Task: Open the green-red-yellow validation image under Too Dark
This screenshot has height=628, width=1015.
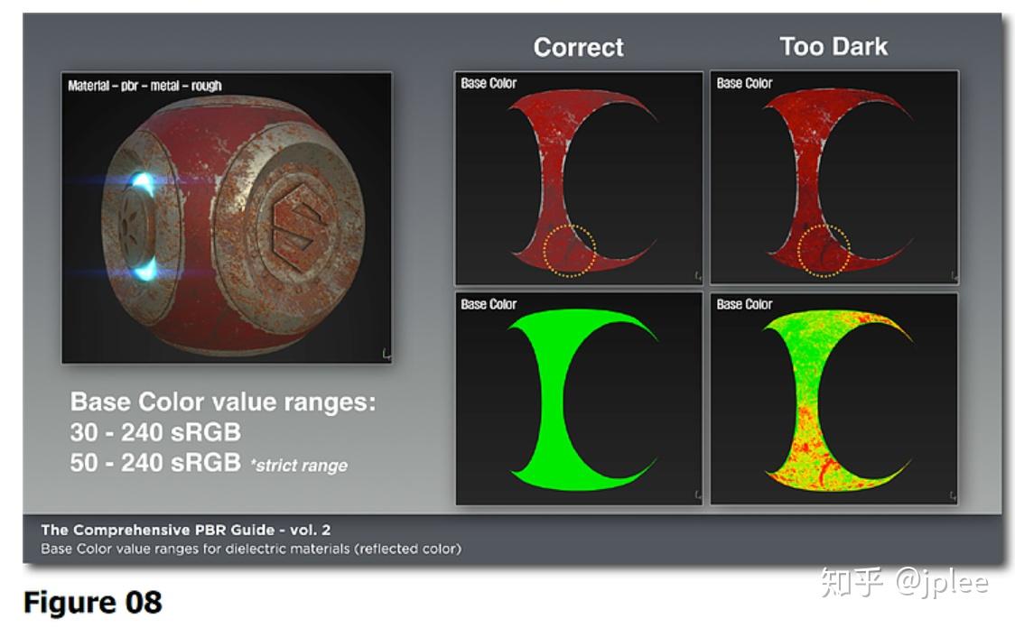Action: coord(834,399)
